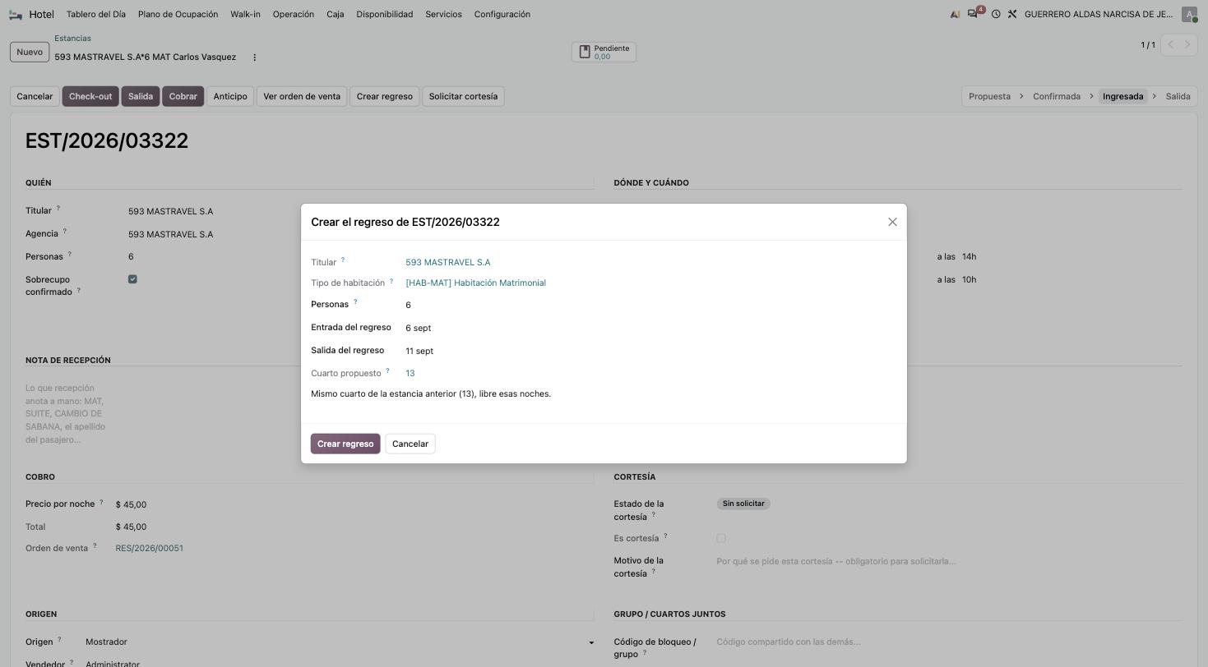Select the Propuesta status stage
The width and height of the screenshot is (1208, 667).
989,96
